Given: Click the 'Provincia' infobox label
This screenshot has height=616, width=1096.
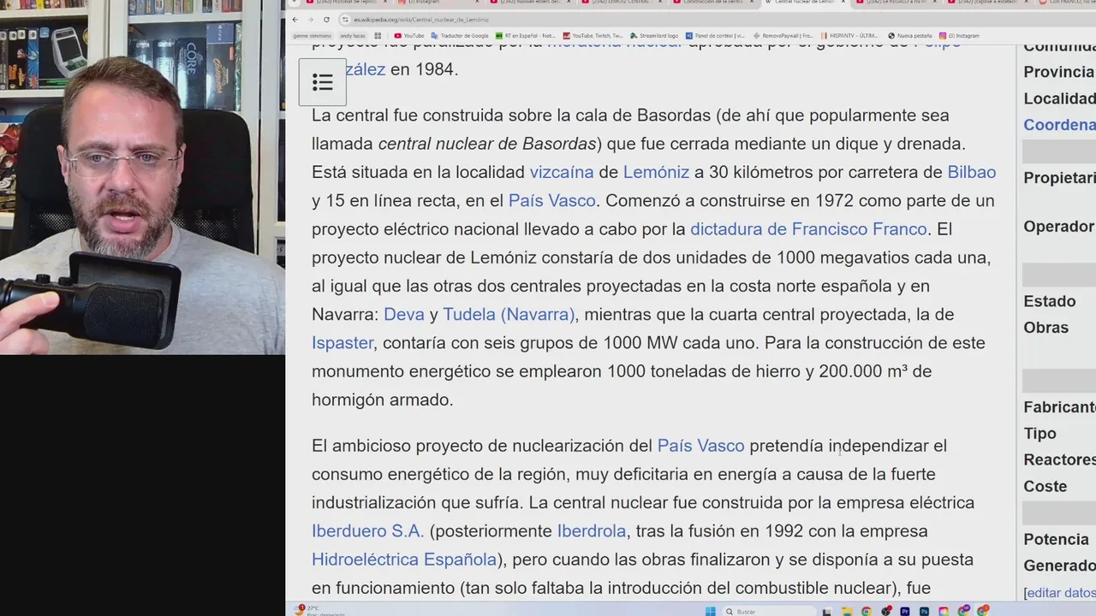Looking at the screenshot, I should point(1059,72).
